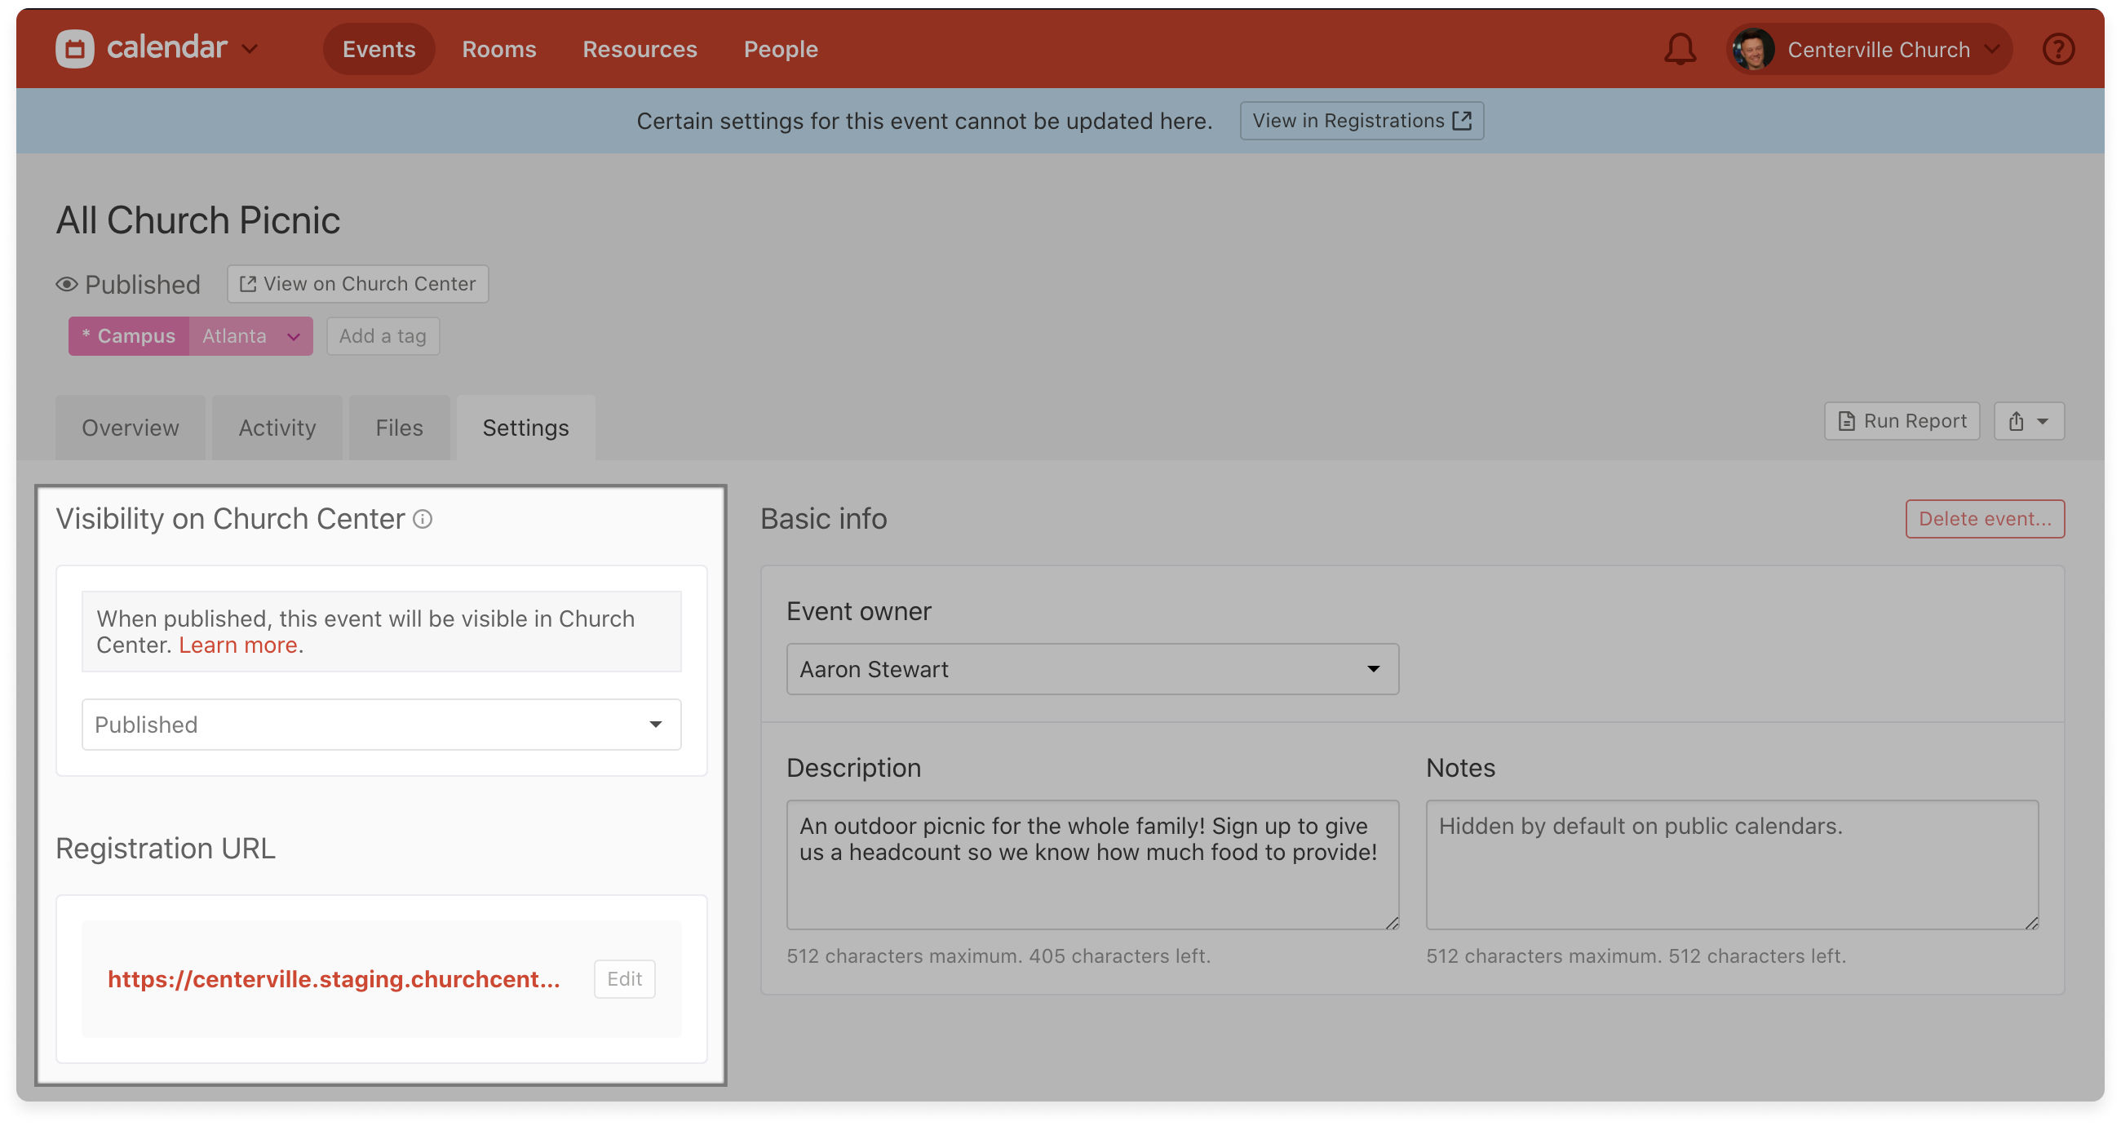The width and height of the screenshot is (2121, 1126).
Task: Click the View in Registrations button
Action: click(x=1361, y=121)
